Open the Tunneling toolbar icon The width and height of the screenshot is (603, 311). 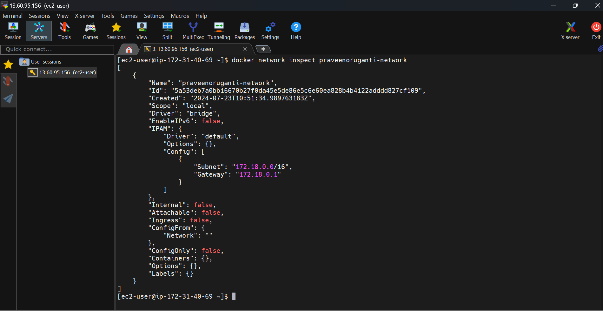[x=219, y=31]
